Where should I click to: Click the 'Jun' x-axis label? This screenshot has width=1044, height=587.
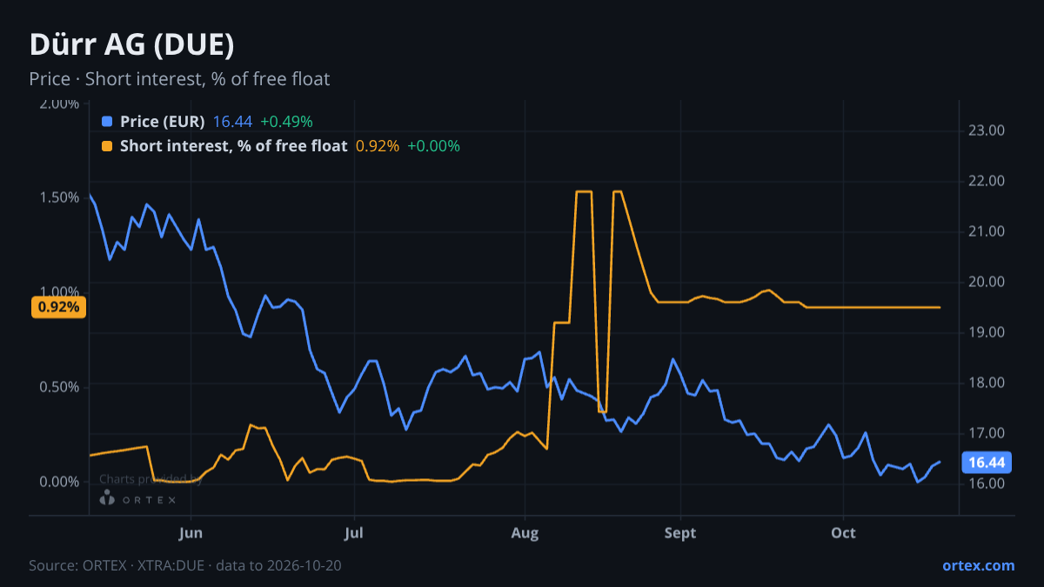click(x=190, y=533)
